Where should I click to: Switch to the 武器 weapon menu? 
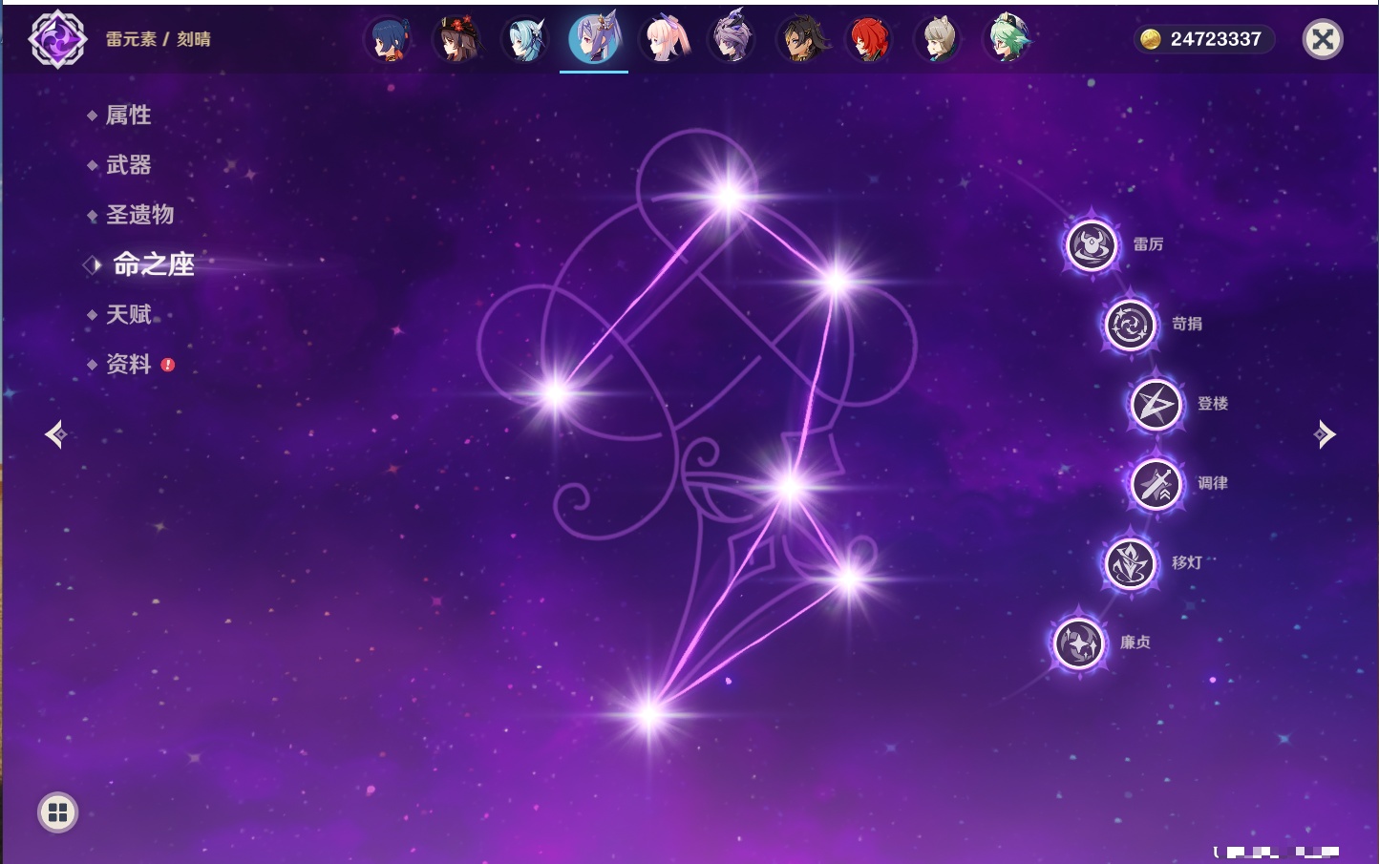(x=128, y=165)
